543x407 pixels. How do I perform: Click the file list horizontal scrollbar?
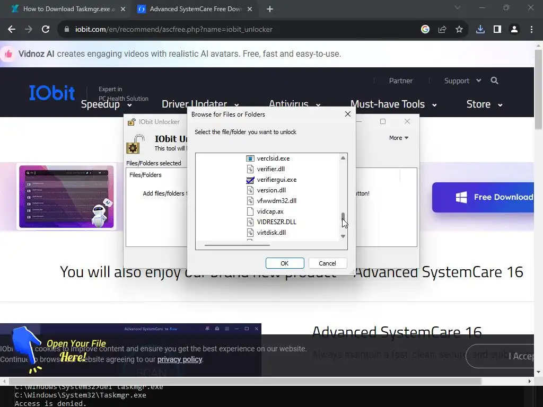click(x=237, y=245)
